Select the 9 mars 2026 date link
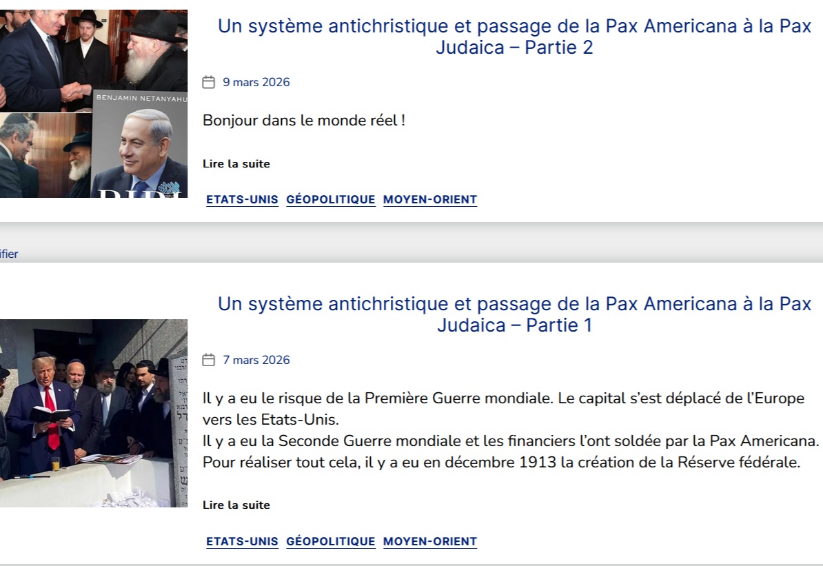The image size is (823, 566). click(256, 83)
